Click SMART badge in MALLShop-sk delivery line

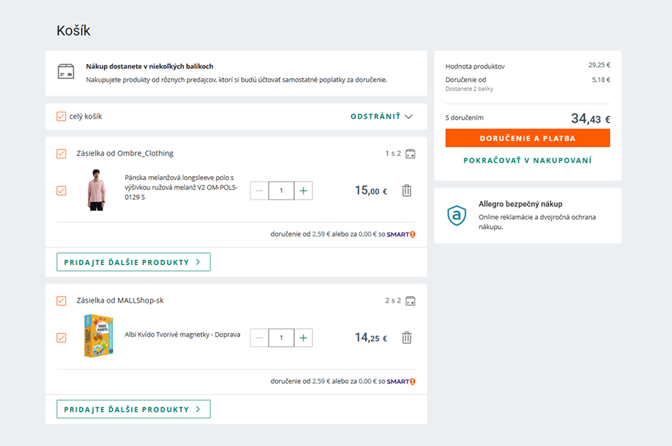tap(401, 381)
